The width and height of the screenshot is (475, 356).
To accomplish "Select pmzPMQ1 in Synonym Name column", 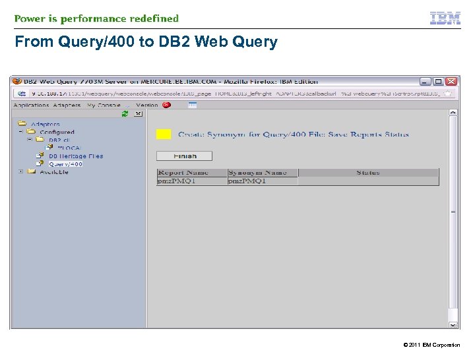I will [247, 181].
